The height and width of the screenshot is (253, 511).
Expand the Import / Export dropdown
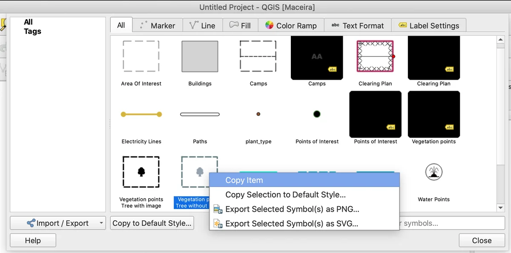101,223
